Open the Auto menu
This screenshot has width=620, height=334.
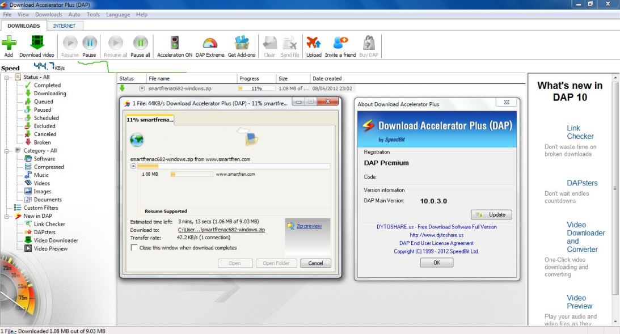pyautogui.click(x=74, y=14)
